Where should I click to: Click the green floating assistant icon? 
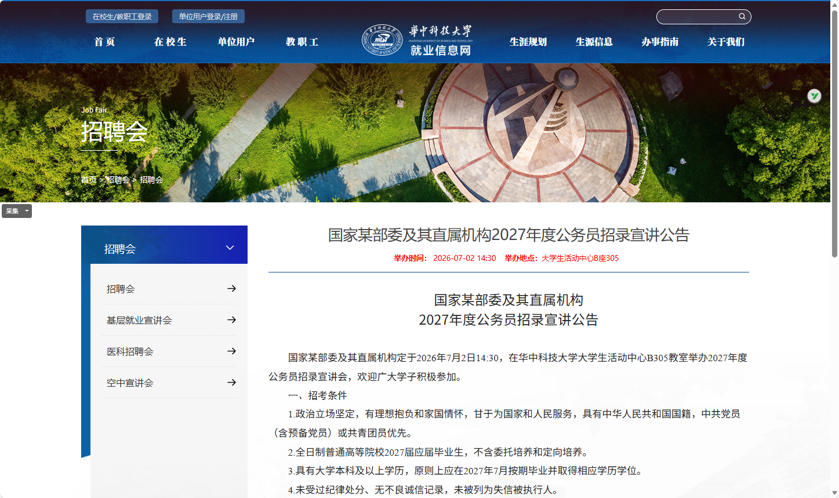(814, 96)
